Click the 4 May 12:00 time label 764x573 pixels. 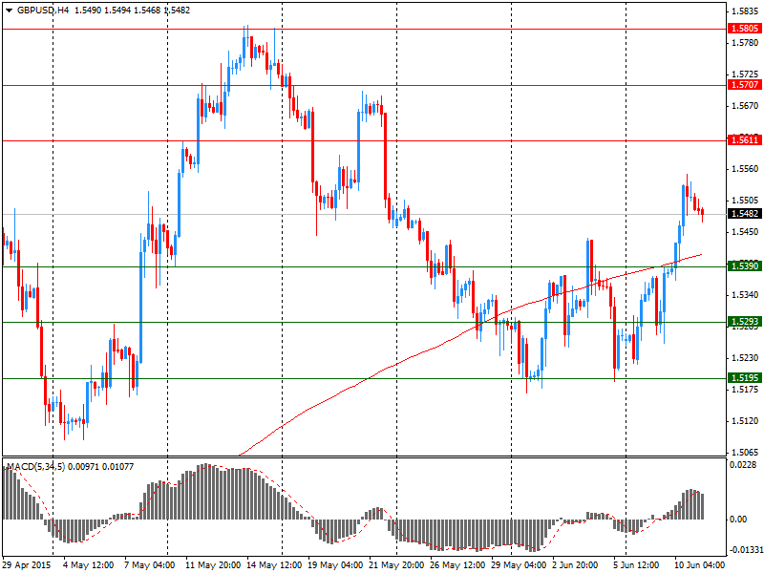[89, 565]
